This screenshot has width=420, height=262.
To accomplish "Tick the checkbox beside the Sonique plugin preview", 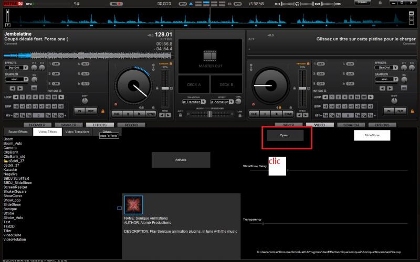I will tap(119, 208).
